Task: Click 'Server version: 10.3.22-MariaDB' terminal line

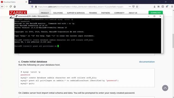Action: coord(41,27)
